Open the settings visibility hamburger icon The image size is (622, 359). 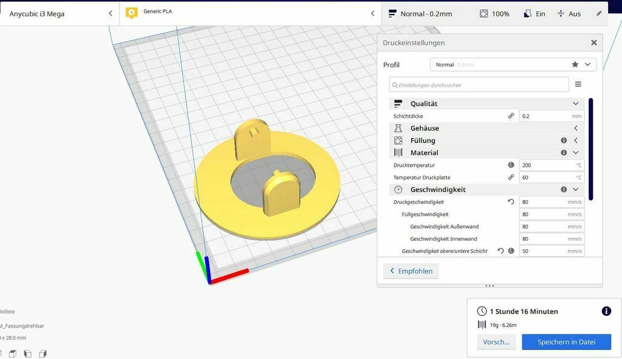coord(578,84)
